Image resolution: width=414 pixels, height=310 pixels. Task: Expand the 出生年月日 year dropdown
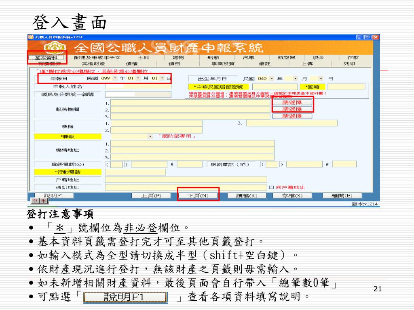tap(272, 79)
